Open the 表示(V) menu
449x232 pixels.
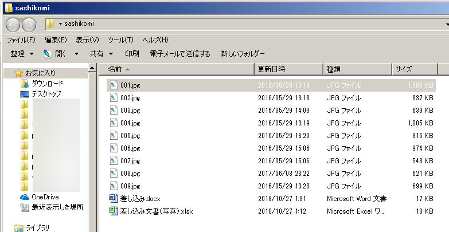(x=87, y=40)
